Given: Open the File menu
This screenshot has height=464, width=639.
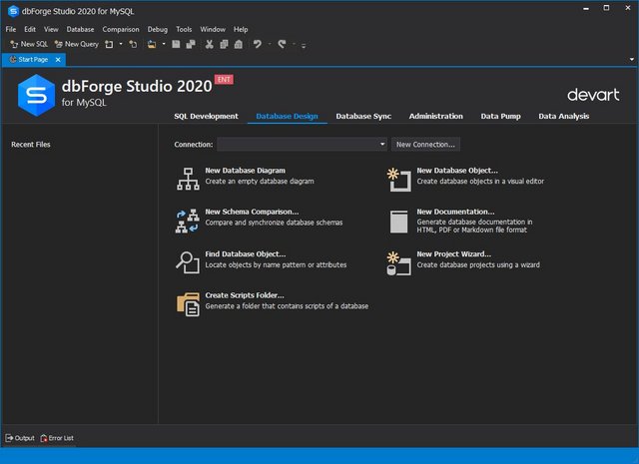Looking at the screenshot, I should tap(11, 29).
